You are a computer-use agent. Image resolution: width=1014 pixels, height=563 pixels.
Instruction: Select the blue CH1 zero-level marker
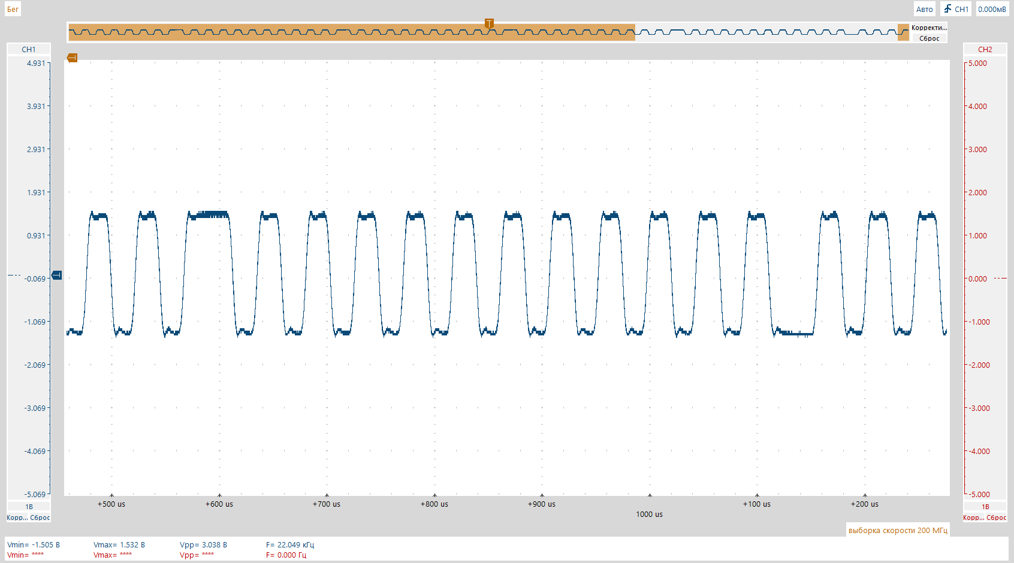[x=57, y=275]
